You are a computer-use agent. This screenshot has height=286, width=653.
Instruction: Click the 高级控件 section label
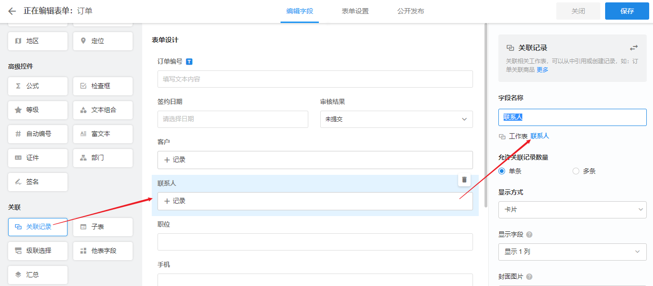[21, 67]
